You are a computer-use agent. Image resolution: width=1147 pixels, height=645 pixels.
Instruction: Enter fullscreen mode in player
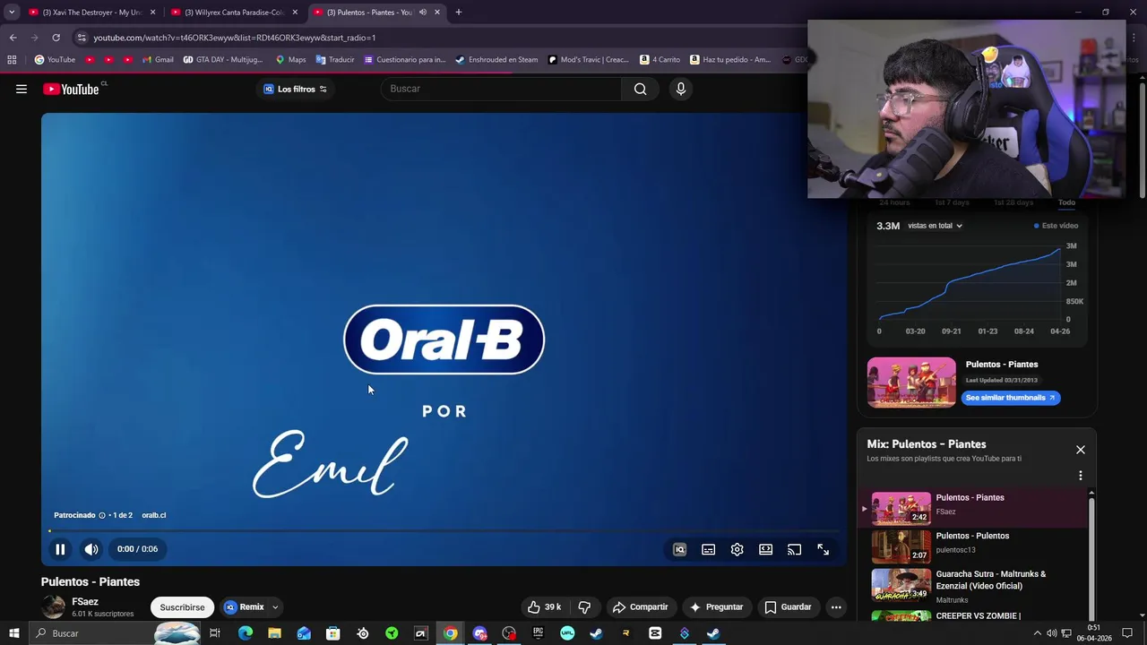[823, 549]
